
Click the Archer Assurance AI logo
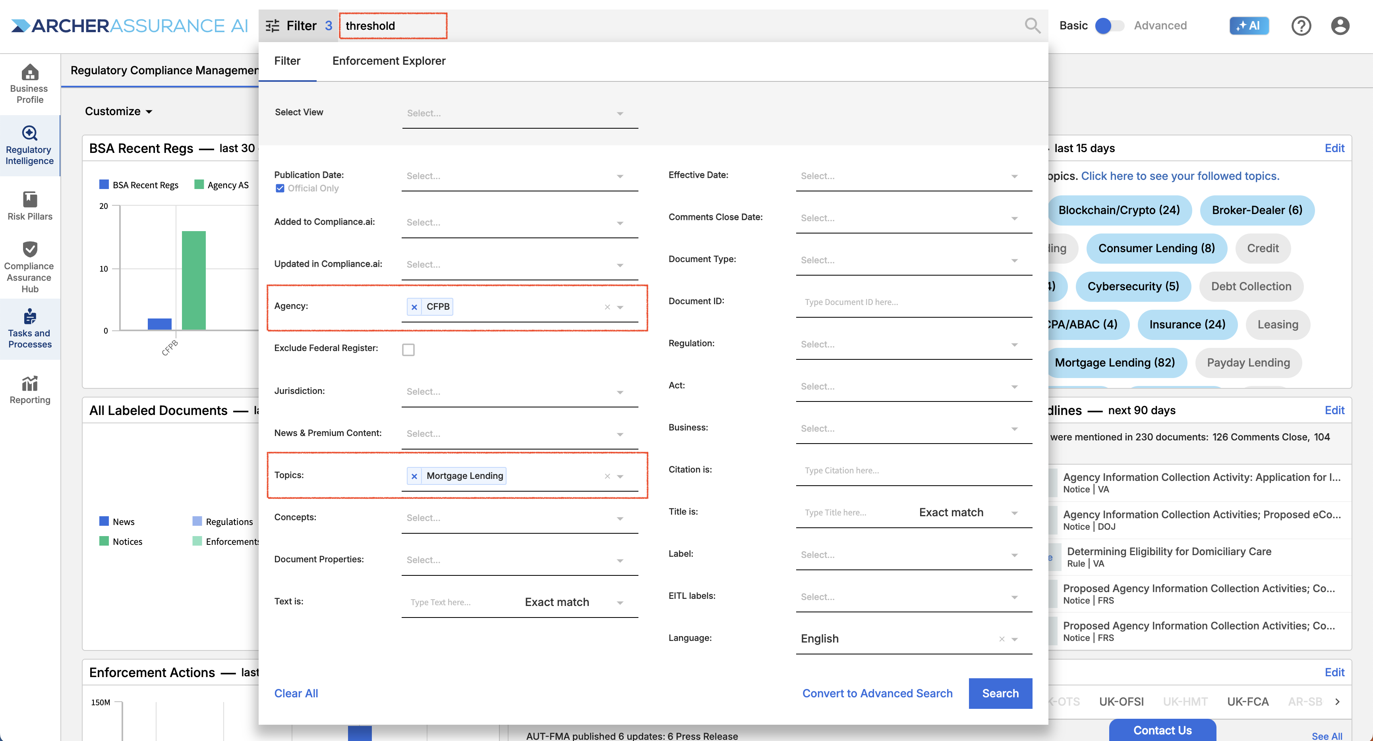coord(130,25)
